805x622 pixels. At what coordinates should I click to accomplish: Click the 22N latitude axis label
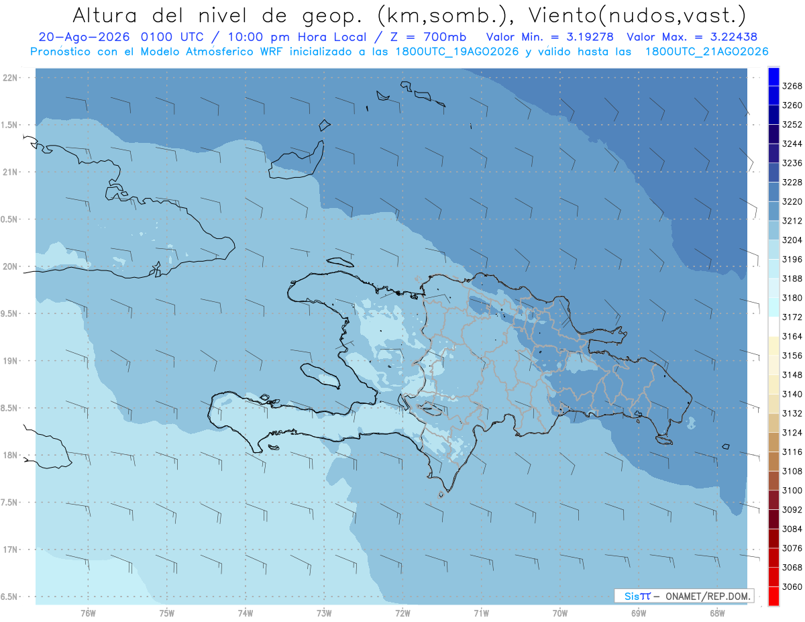coord(11,77)
